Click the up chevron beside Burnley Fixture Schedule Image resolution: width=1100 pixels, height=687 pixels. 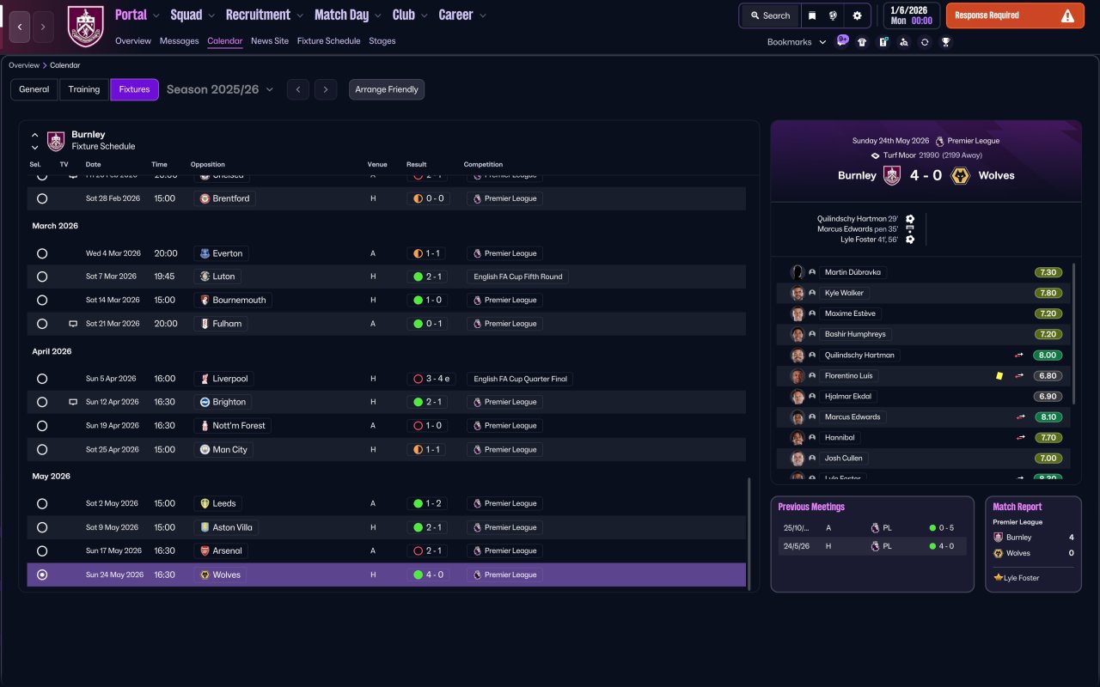coord(35,135)
